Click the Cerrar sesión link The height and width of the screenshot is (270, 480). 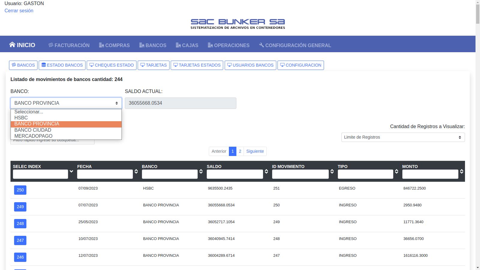19,11
